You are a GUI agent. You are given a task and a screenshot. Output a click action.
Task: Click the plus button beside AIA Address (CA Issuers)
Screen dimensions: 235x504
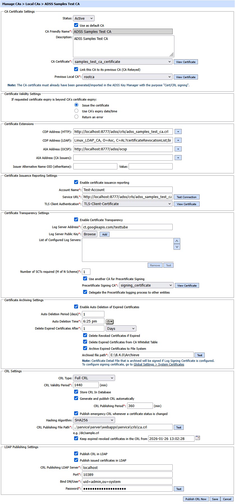point(178,158)
